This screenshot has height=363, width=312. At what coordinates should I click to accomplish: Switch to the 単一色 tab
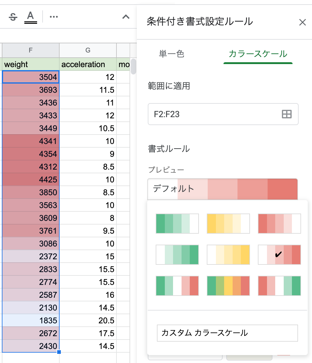pos(172,54)
